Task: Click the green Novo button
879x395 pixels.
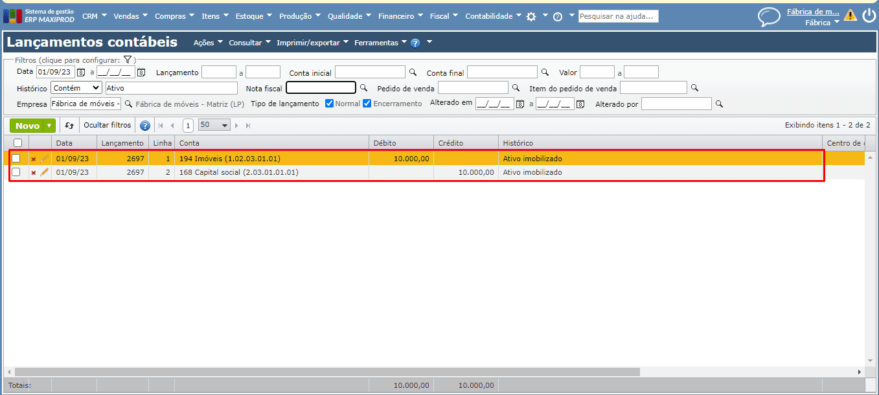Action: point(27,126)
